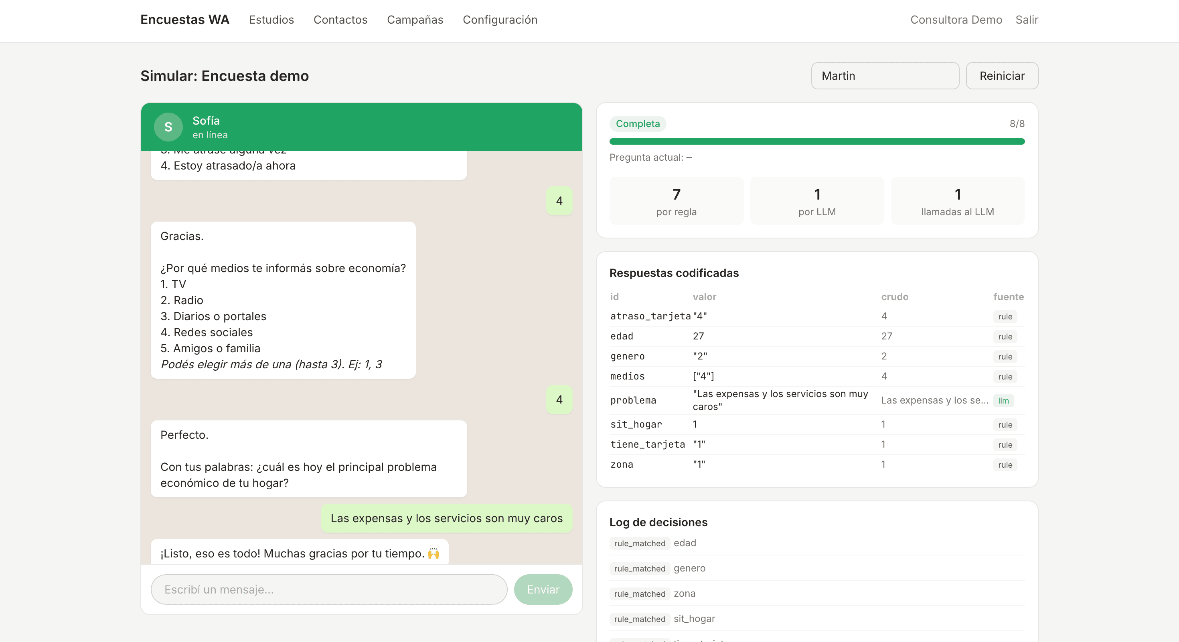Click the edad row in coded answers
This screenshot has height=642, width=1179.
[817, 336]
